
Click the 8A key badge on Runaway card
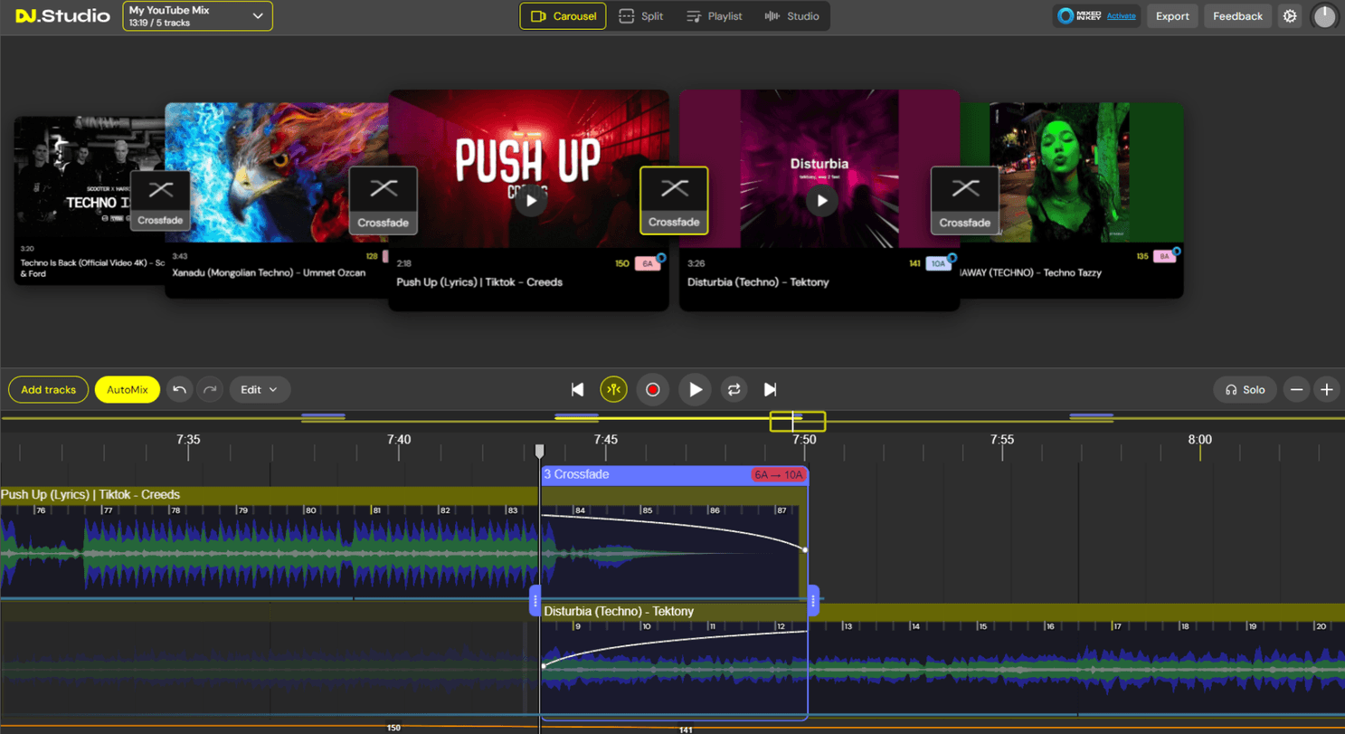click(1164, 256)
